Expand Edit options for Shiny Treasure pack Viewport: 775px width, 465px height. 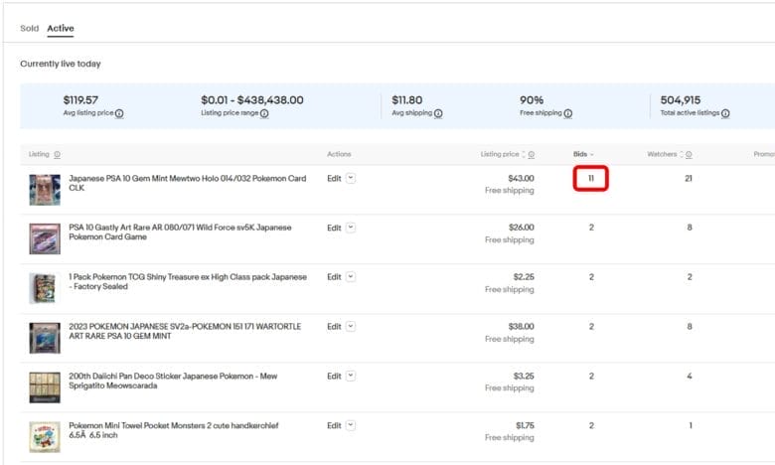tap(351, 277)
